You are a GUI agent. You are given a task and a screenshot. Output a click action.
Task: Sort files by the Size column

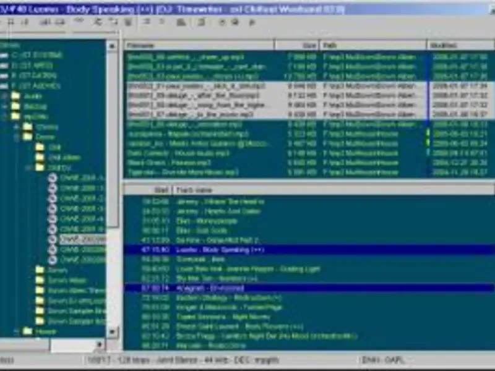click(x=297, y=45)
